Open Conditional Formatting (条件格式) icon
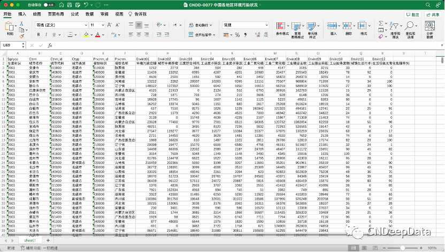This screenshot has width=445, height=252. (x=281, y=26)
